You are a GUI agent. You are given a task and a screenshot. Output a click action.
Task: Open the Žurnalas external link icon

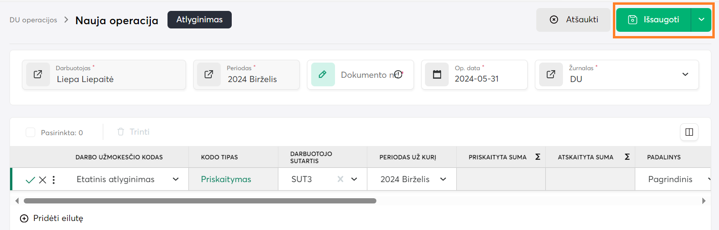pyautogui.click(x=551, y=74)
